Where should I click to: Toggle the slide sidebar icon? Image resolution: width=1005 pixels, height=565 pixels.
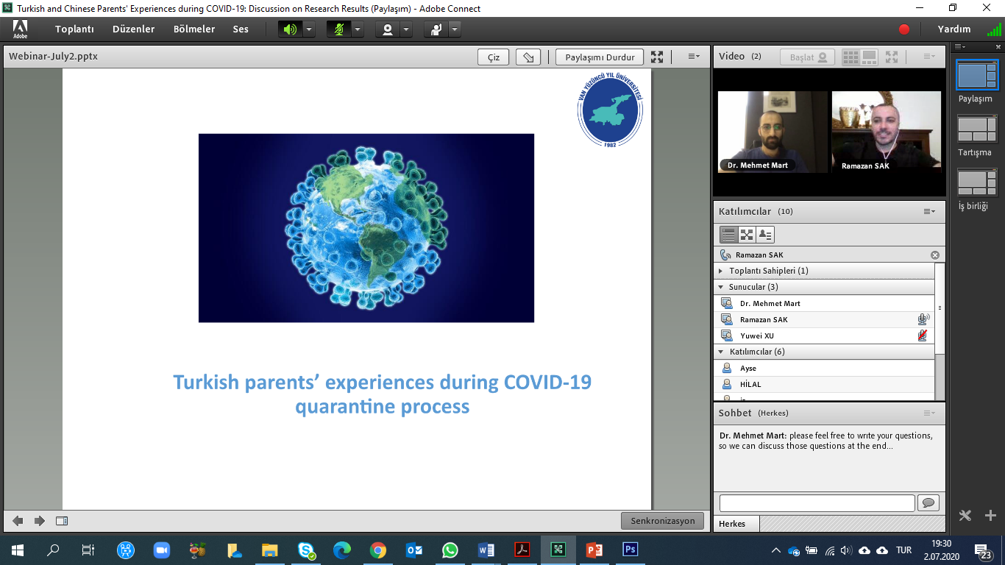coord(62,521)
